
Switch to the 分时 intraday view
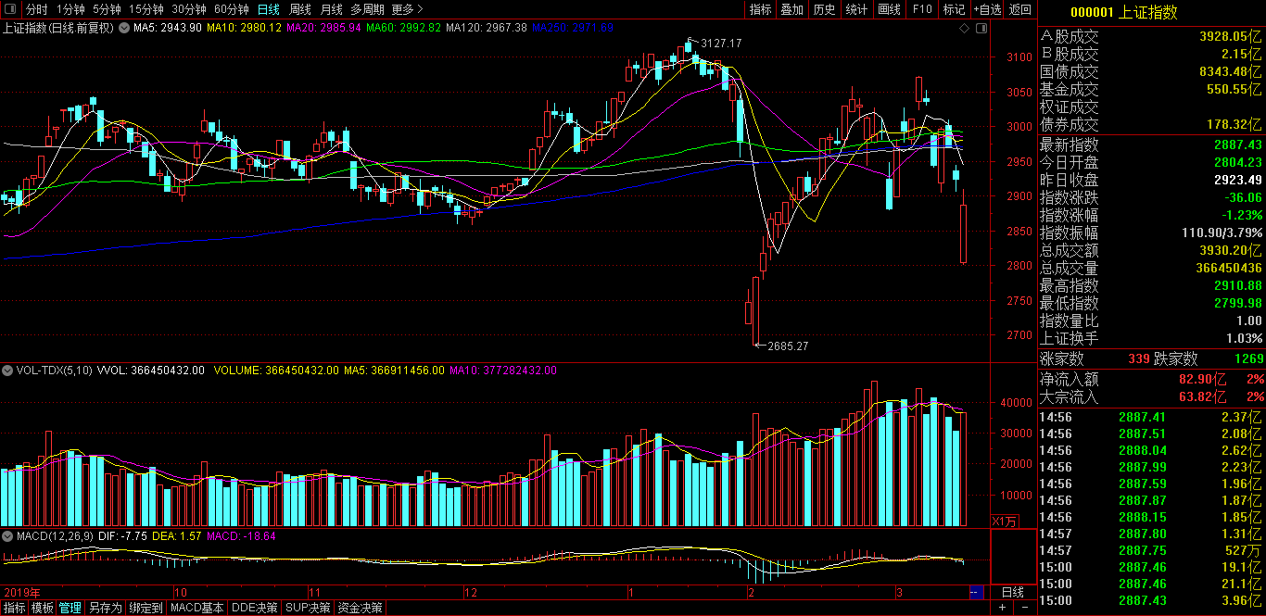tap(37, 9)
